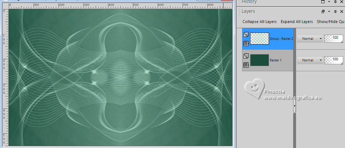
Task: Adjust opacity slider of Group - Raster 2
Action: tap(334, 38)
